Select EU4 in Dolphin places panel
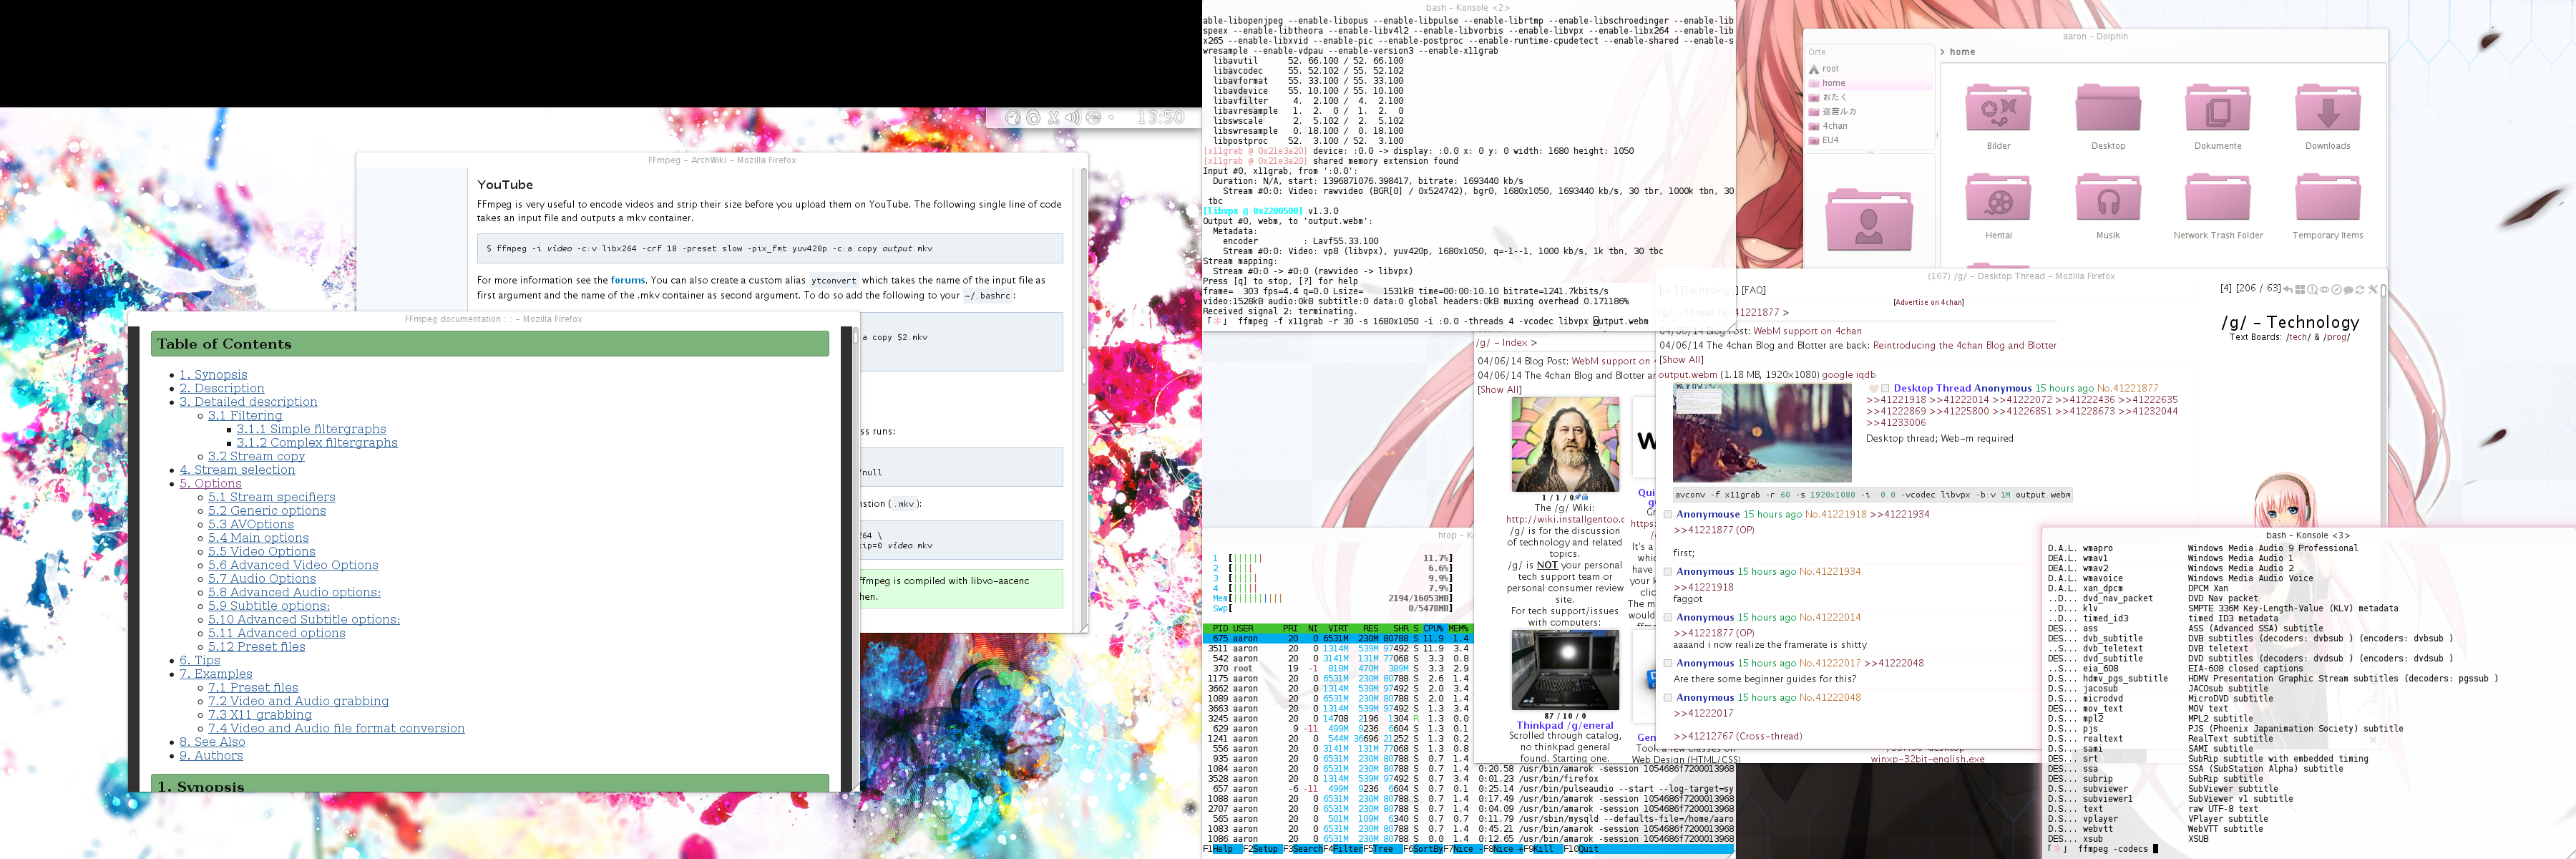 tap(1869, 140)
